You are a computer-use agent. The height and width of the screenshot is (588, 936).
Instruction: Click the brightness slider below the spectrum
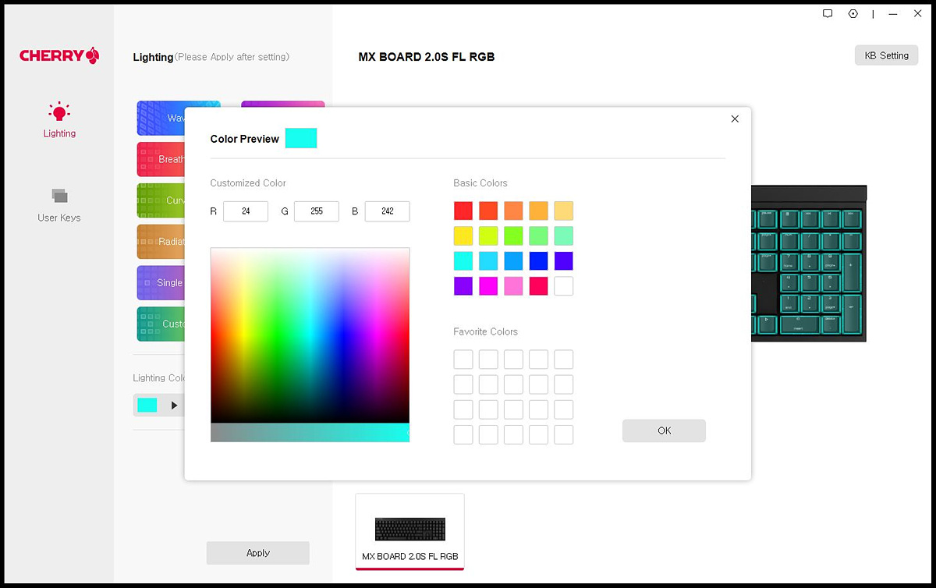(310, 433)
